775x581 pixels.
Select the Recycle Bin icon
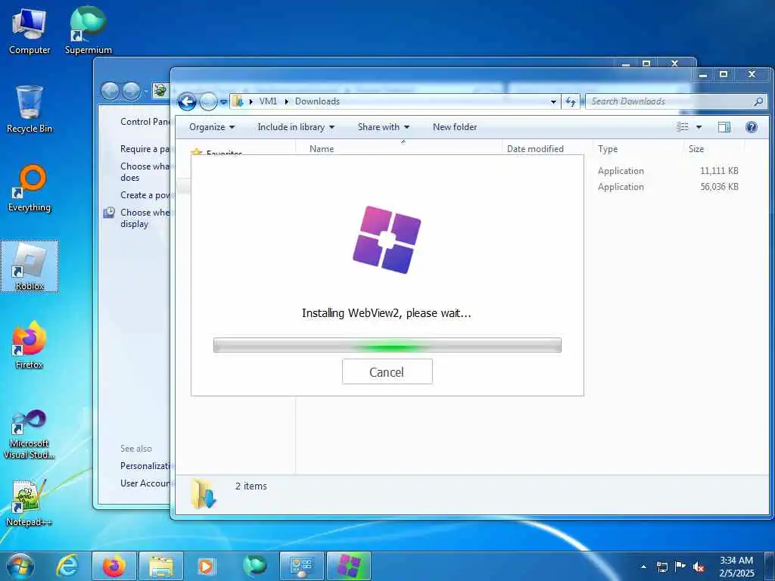(x=30, y=110)
